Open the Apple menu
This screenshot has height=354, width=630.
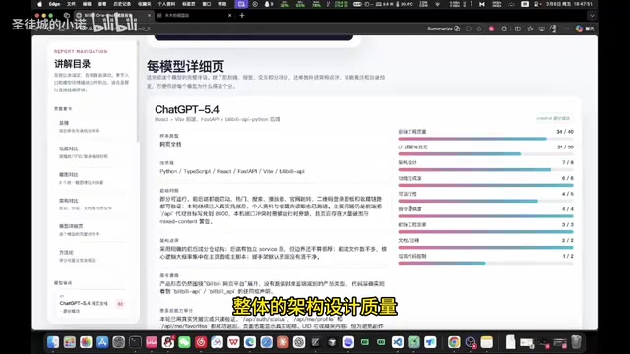(39, 4)
